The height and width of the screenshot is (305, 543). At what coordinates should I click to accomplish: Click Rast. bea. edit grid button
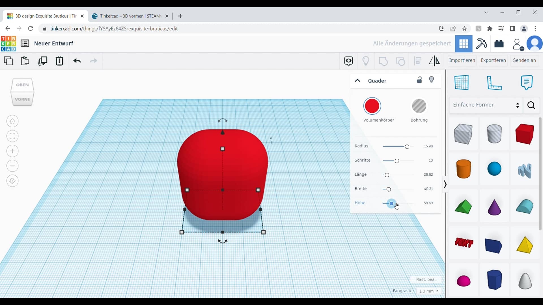point(426,279)
